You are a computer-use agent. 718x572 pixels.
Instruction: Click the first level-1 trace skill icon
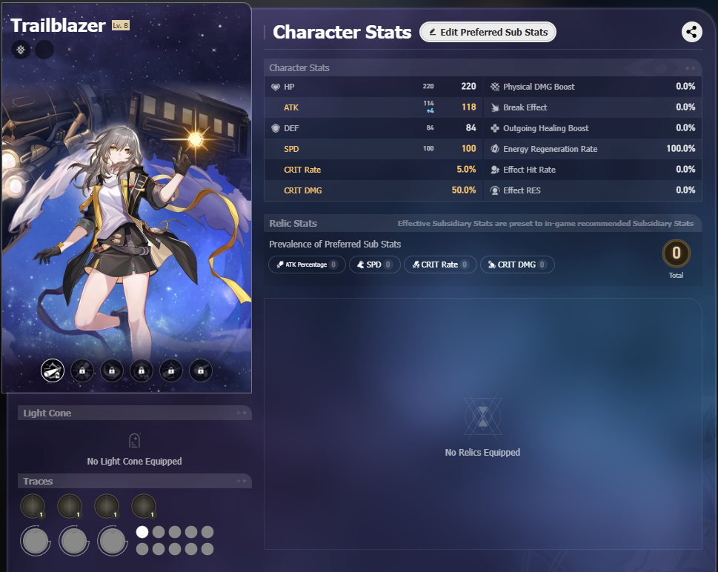(x=32, y=506)
